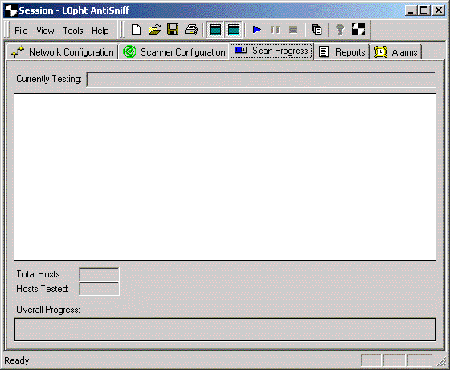Start the scan with the blue play arrow
Viewport: 450px width, 370px height.
coord(257,30)
